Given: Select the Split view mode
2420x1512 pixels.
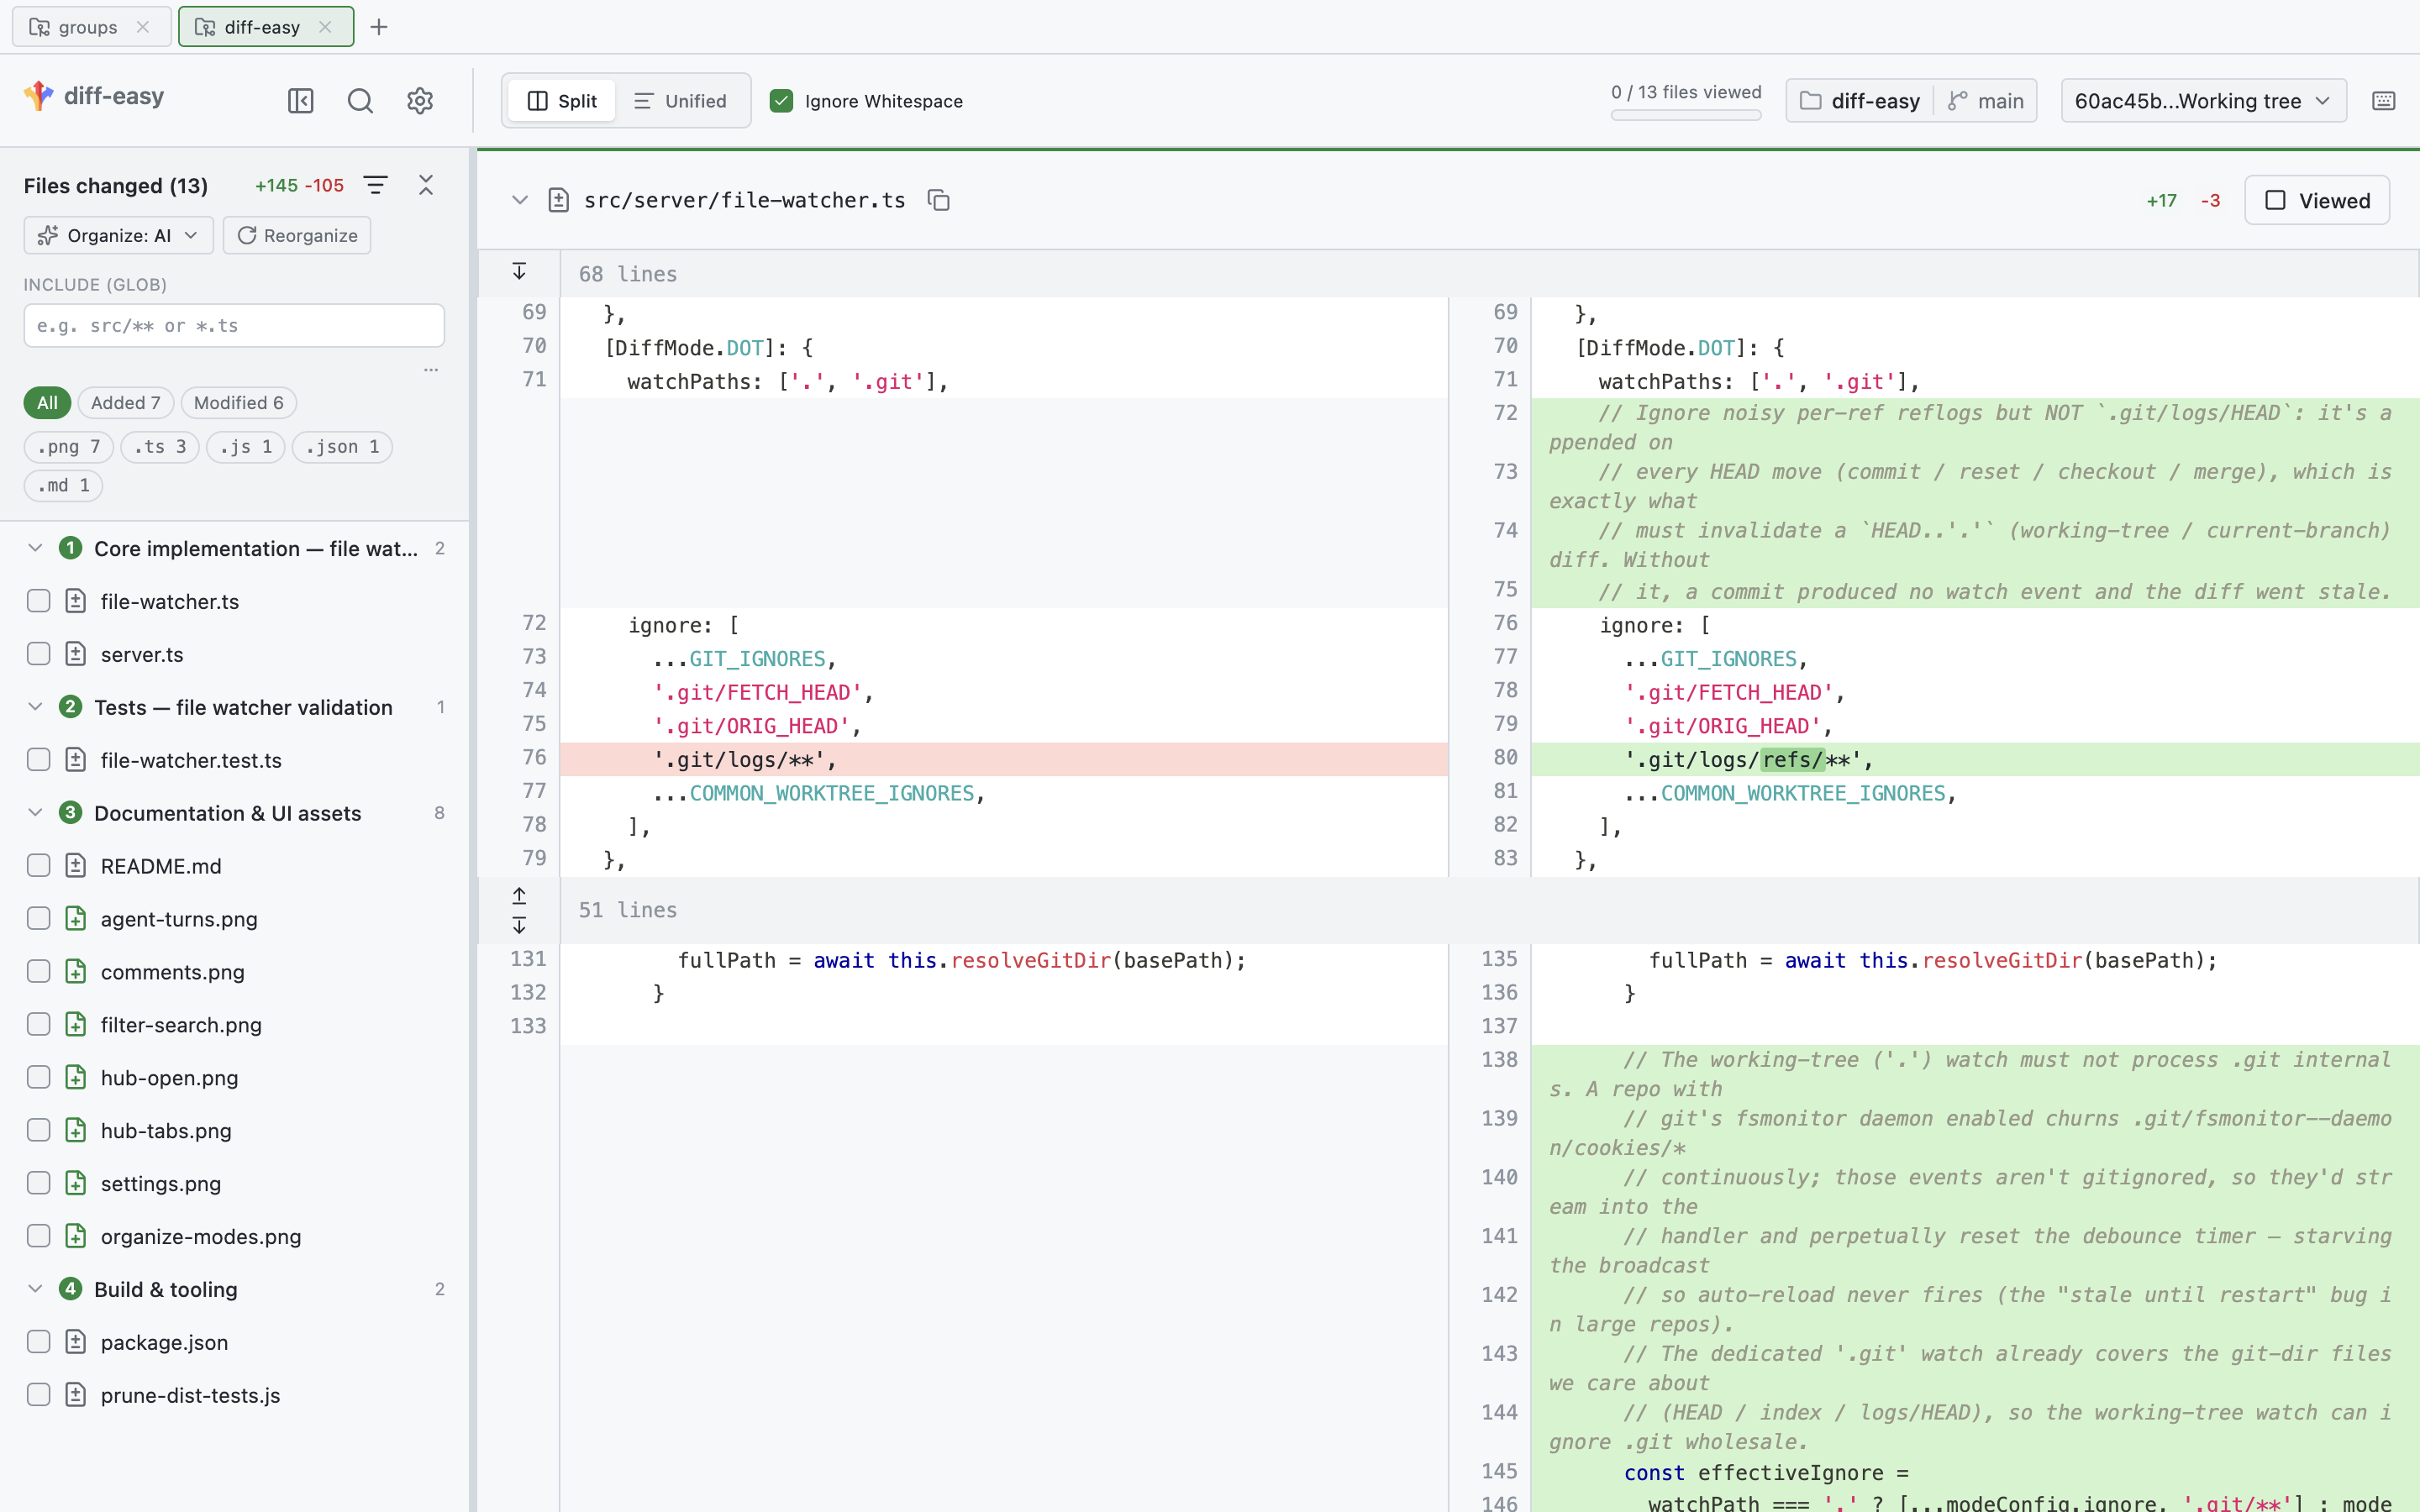Looking at the screenshot, I should [x=562, y=101].
